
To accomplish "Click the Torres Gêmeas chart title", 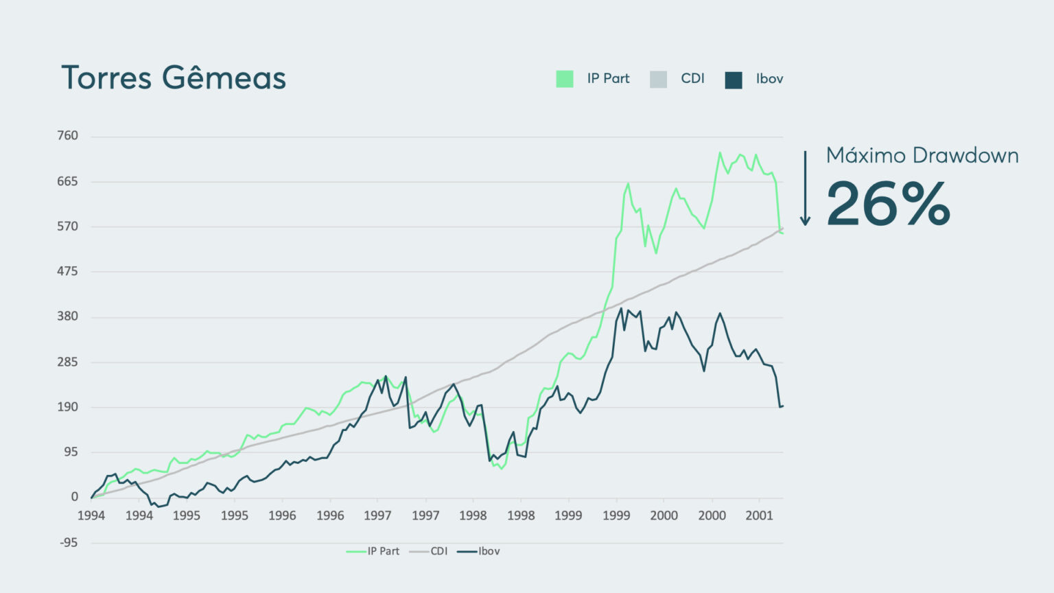I will coord(174,78).
